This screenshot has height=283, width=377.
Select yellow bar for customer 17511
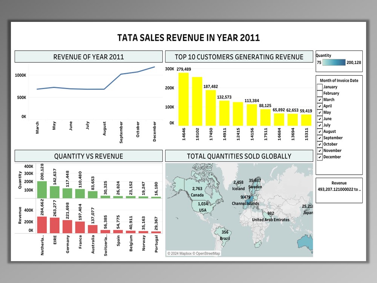coord(265,117)
